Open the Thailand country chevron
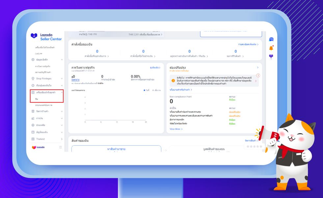Image resolution: width=323 pixels, height=198 pixels. (62, 139)
